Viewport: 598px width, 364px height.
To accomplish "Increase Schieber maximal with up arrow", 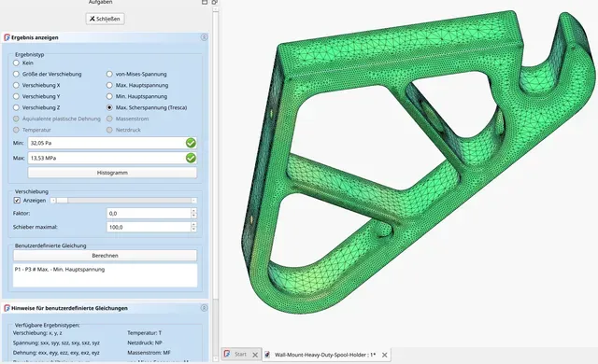I will tap(193, 224).
